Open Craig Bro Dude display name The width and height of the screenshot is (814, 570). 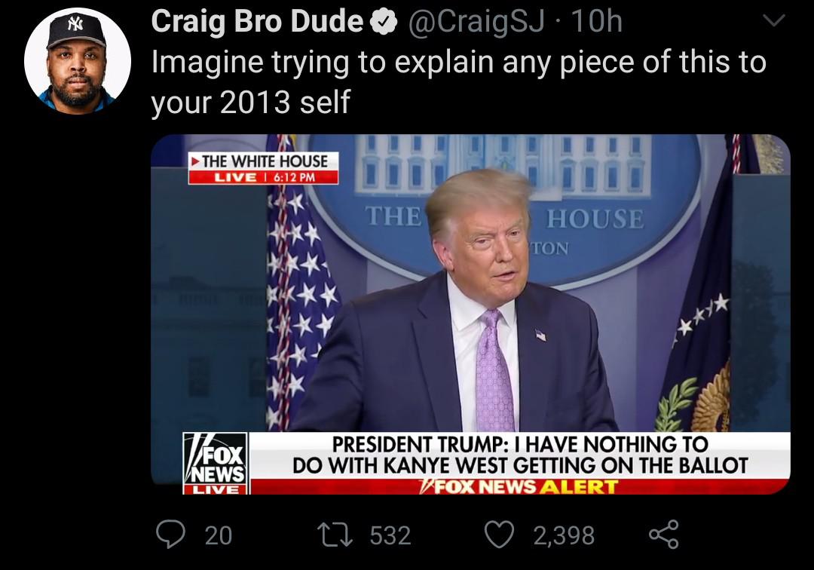tap(258, 22)
